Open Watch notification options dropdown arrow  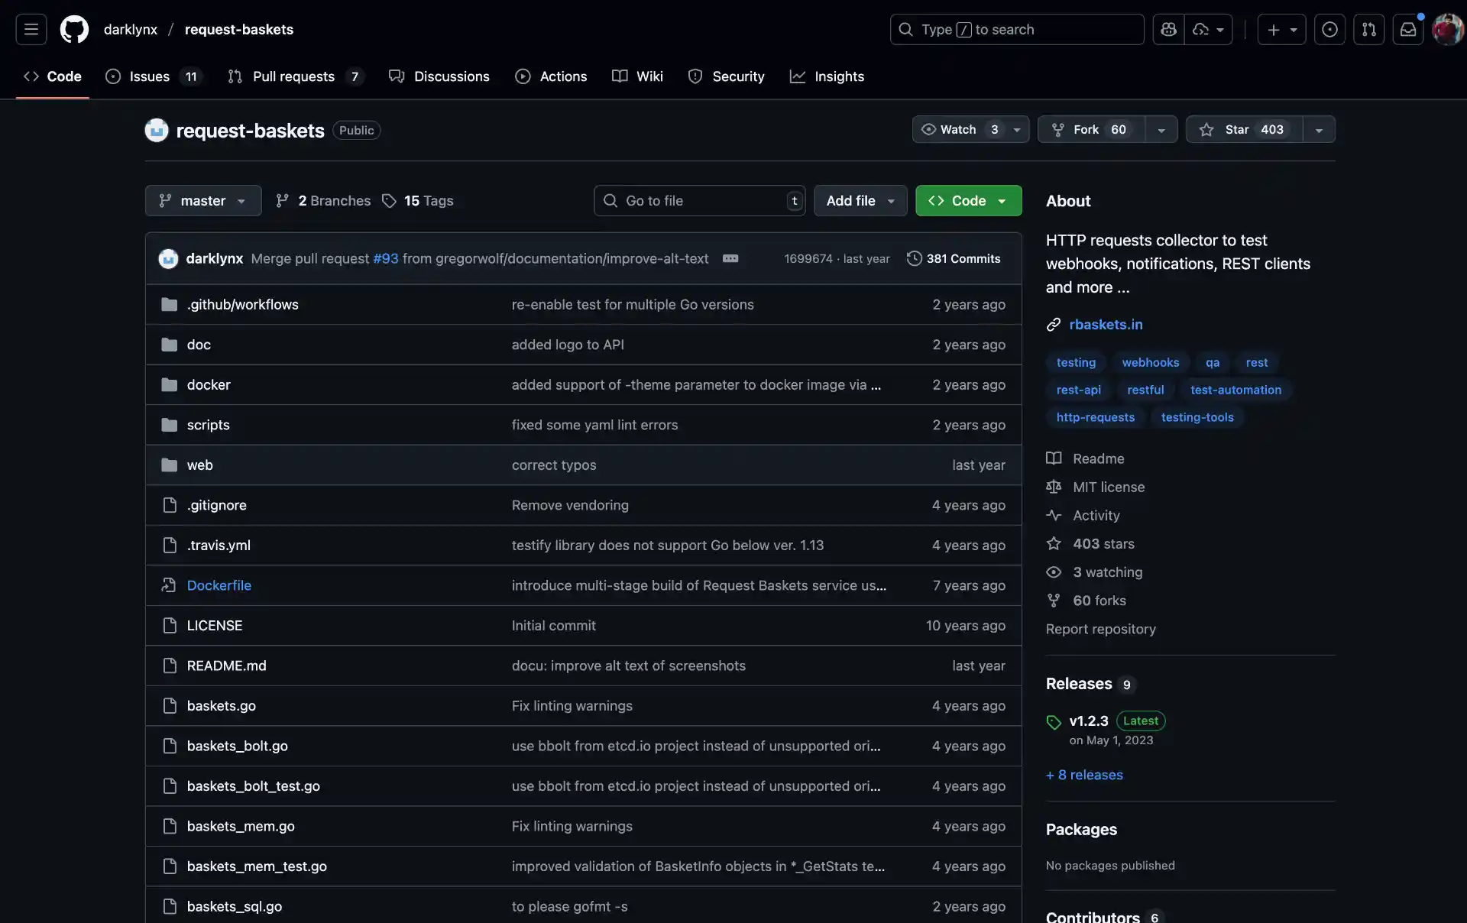1017,129
